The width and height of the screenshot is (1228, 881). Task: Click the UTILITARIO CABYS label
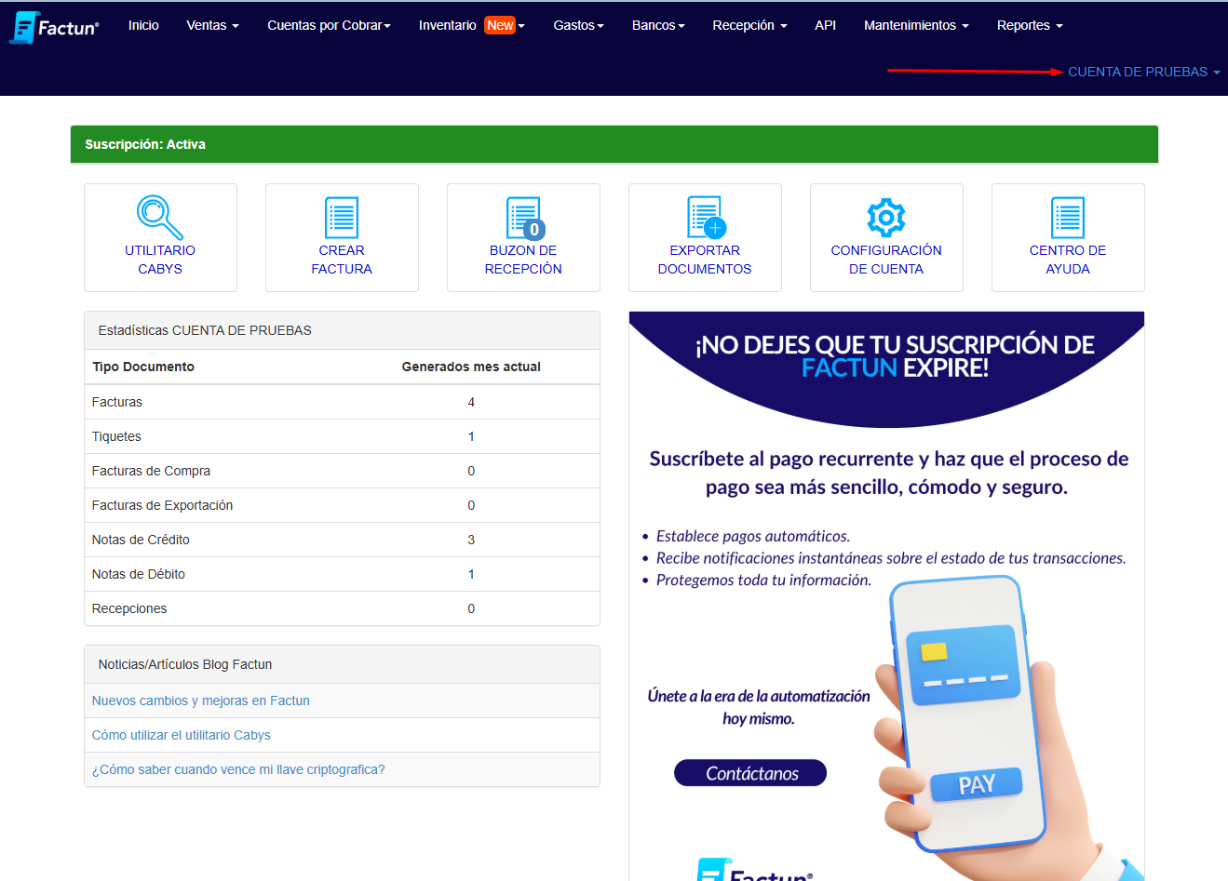tap(160, 260)
